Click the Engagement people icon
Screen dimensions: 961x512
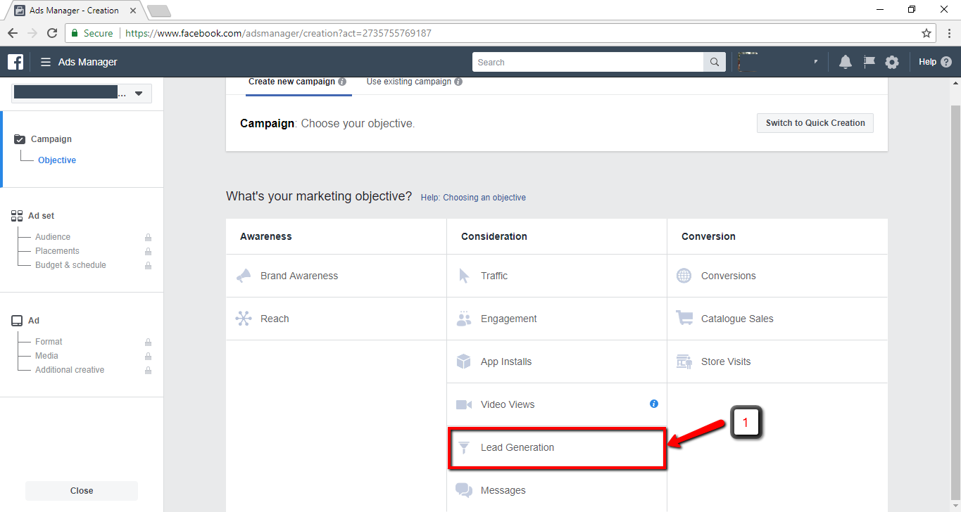click(464, 319)
